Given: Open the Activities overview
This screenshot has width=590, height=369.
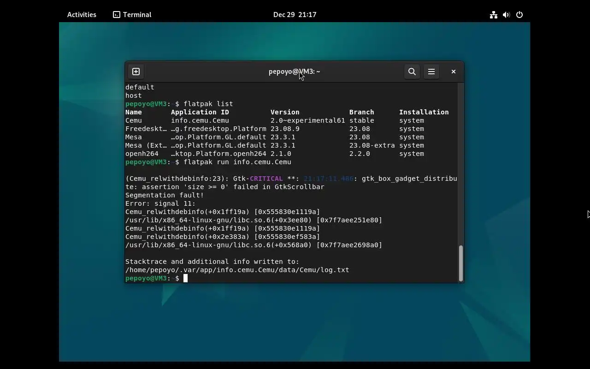Looking at the screenshot, I should coord(82,14).
